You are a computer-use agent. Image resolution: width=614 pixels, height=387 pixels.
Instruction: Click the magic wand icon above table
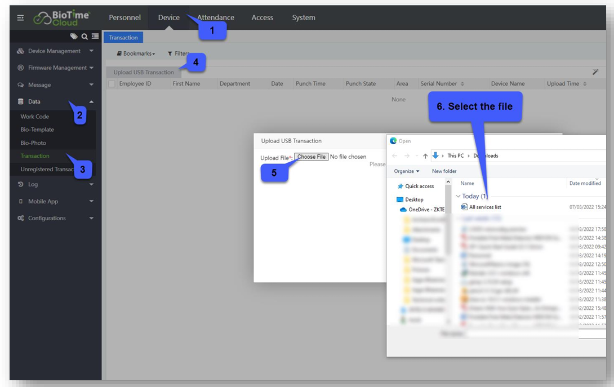point(595,72)
